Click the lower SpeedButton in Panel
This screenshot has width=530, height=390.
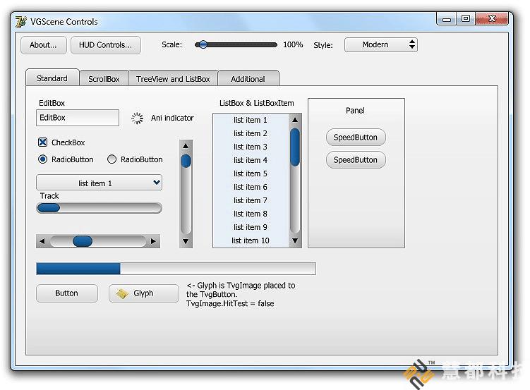pyautogui.click(x=356, y=159)
